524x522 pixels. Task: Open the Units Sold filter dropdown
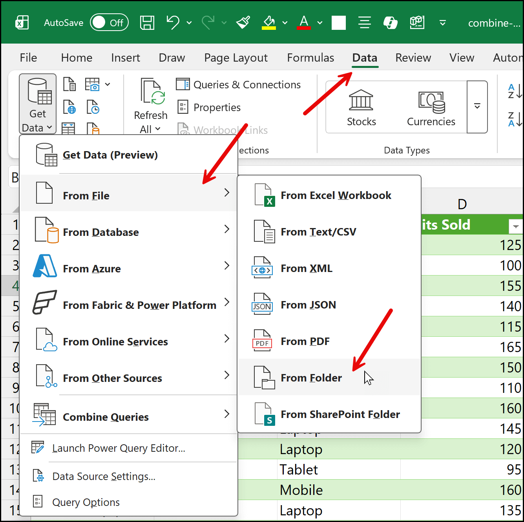click(515, 226)
